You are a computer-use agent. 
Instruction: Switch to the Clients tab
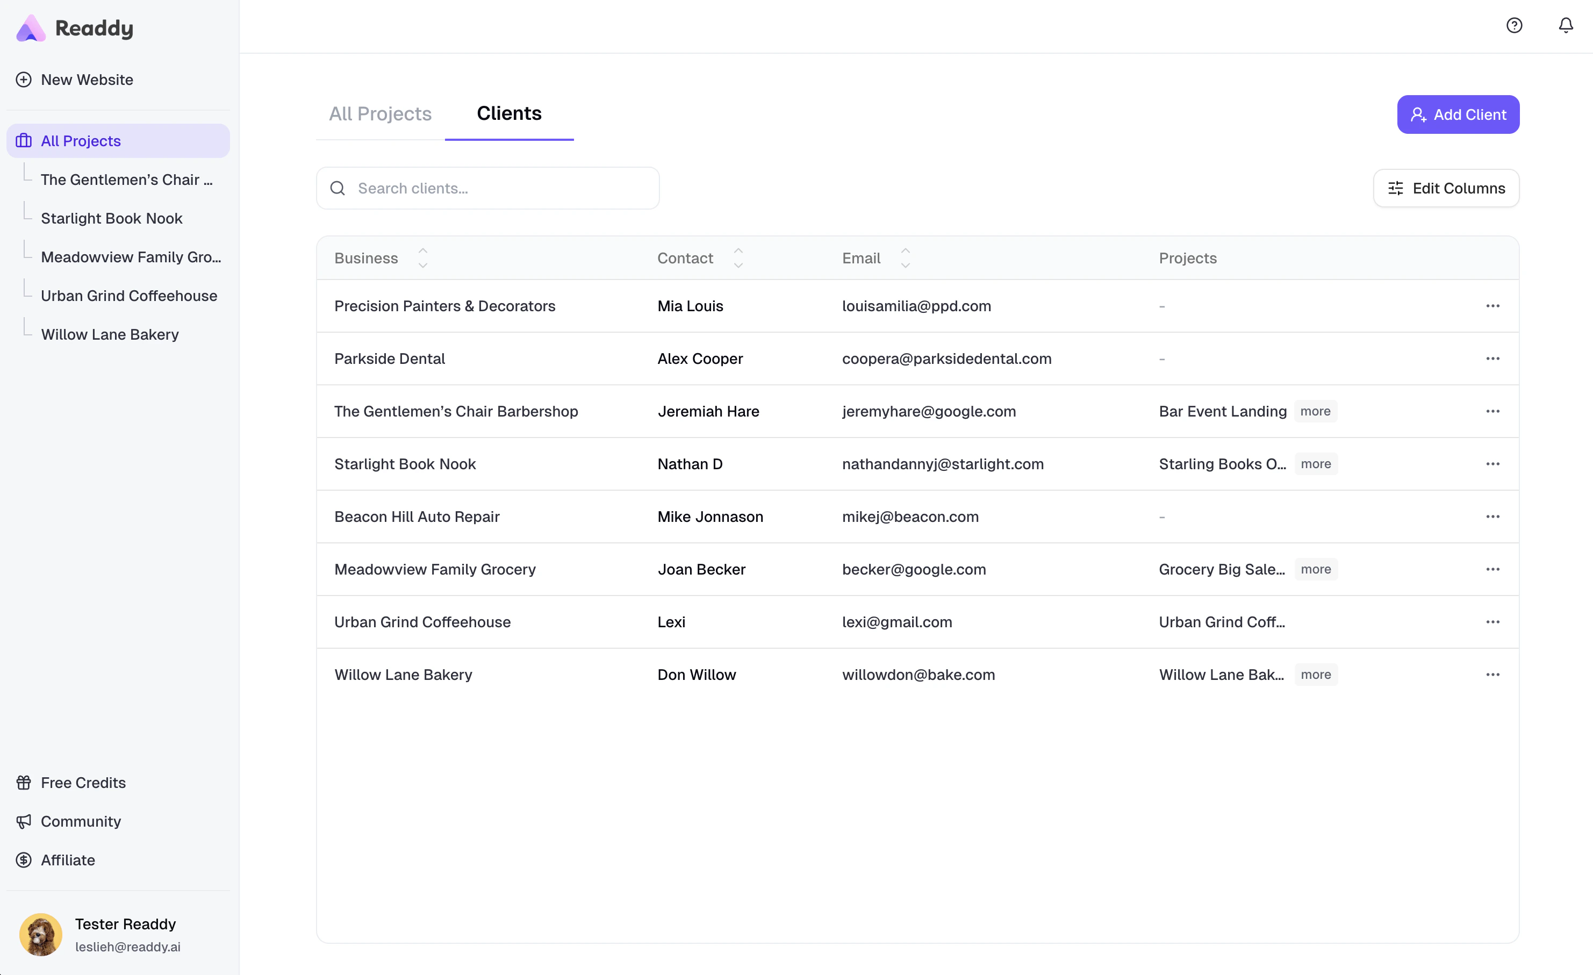pyautogui.click(x=509, y=113)
